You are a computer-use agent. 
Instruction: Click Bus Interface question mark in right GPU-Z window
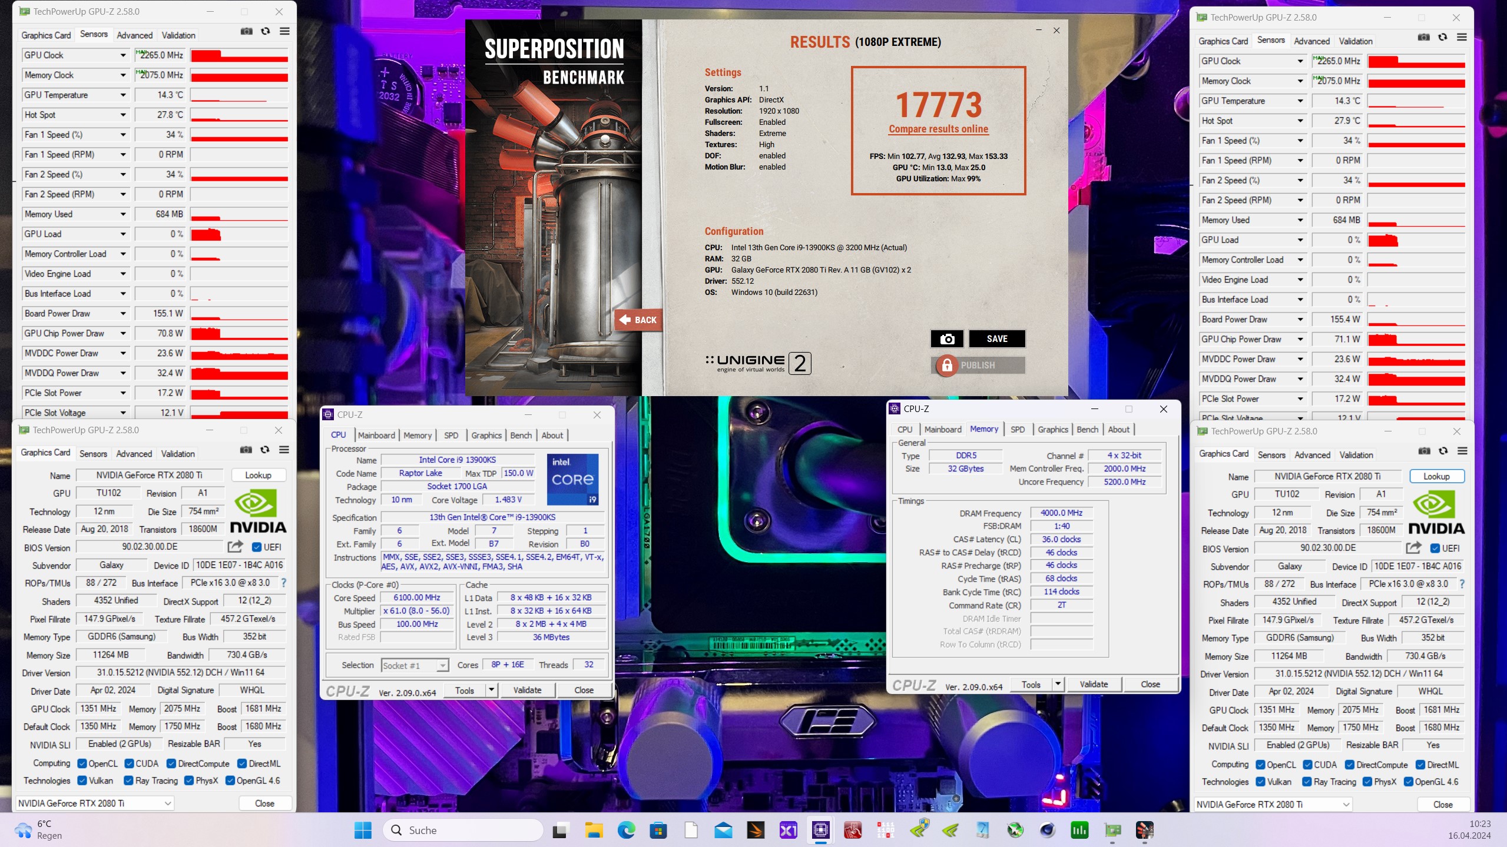(x=1462, y=584)
